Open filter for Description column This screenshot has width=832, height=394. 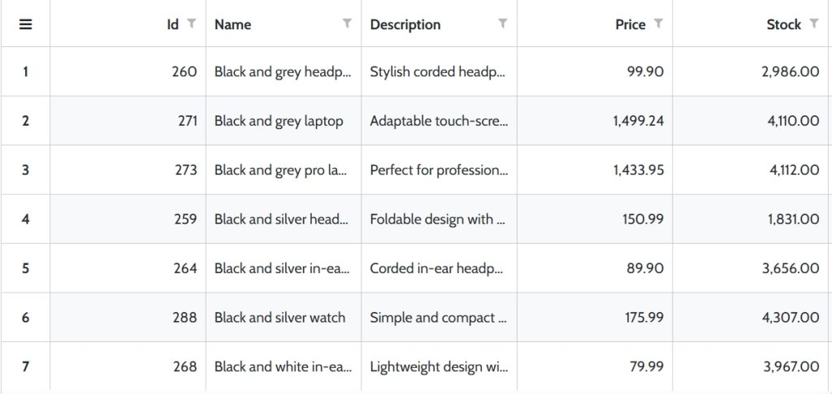point(502,24)
